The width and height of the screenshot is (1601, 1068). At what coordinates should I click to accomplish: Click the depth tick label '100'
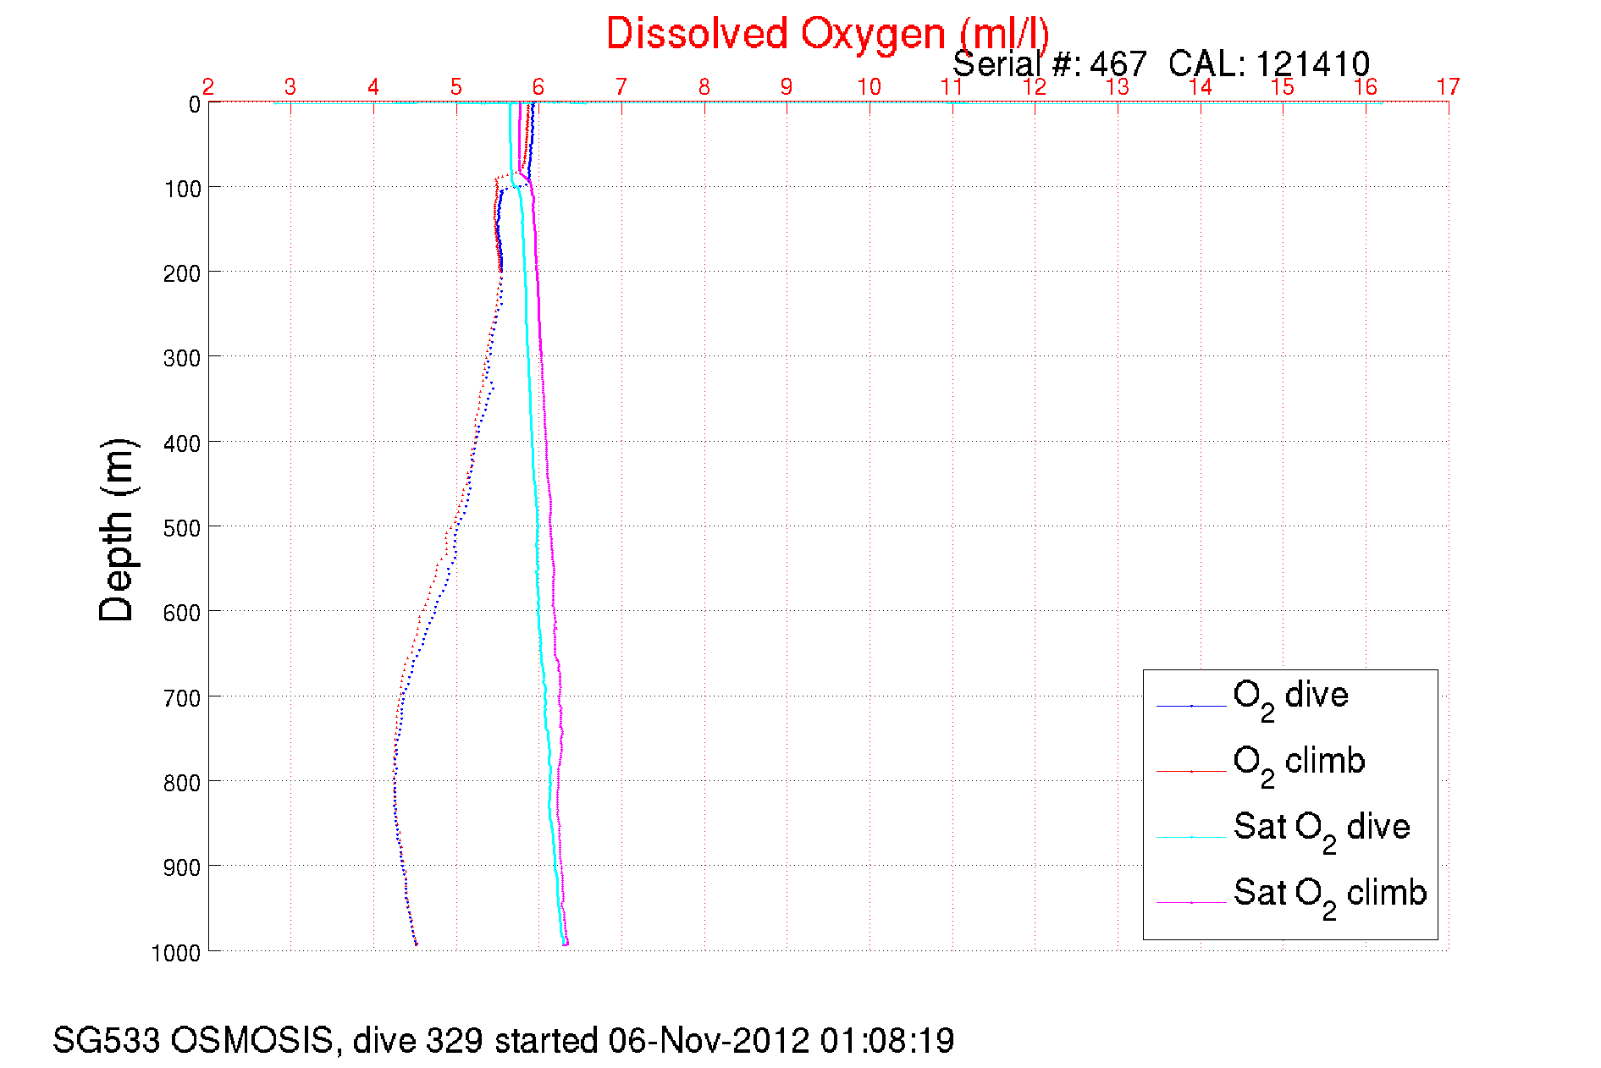tap(183, 190)
